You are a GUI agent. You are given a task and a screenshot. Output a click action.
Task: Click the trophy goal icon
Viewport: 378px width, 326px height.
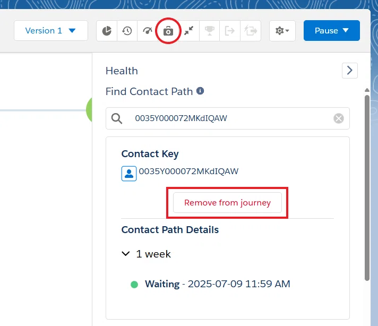point(210,31)
